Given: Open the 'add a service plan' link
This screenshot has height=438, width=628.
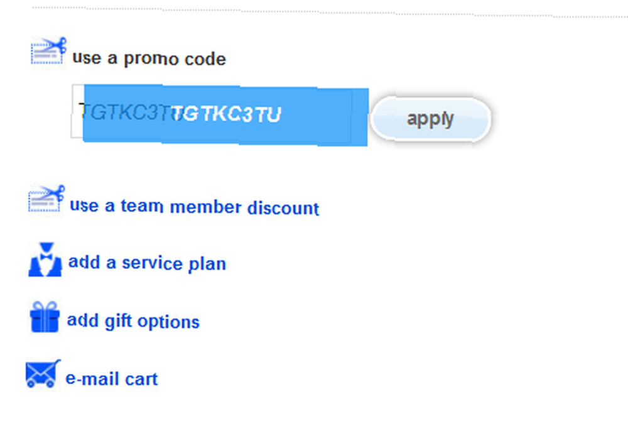Looking at the screenshot, I should (147, 263).
